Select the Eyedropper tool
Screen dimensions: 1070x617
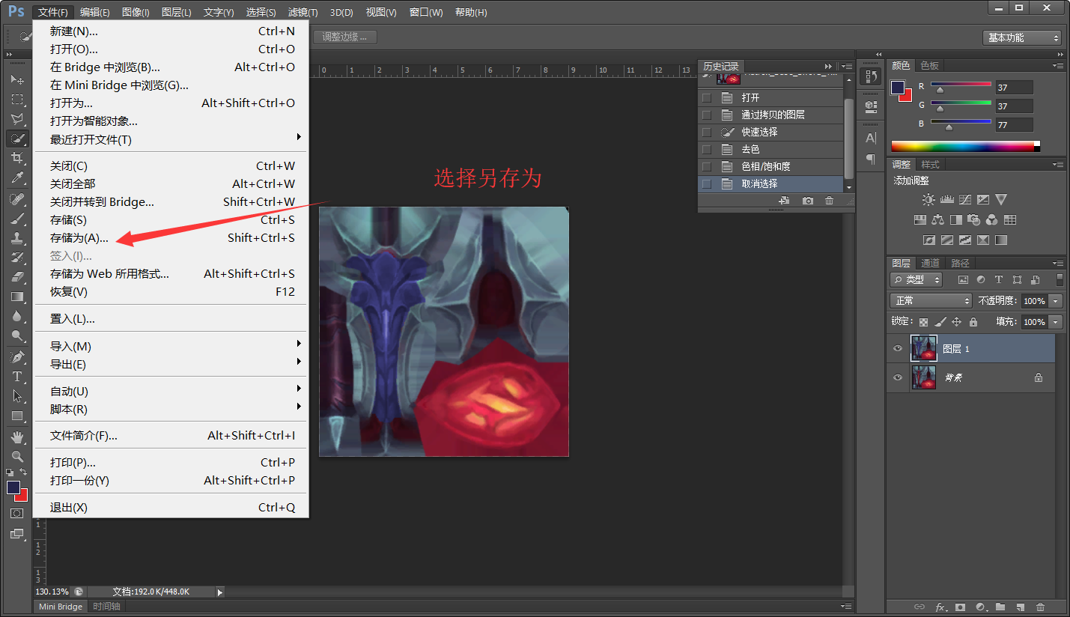[x=17, y=177]
